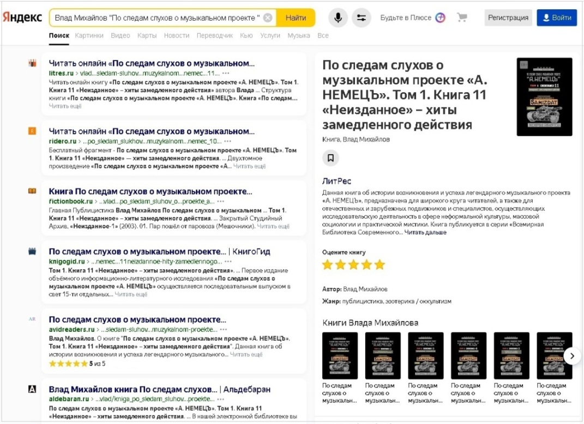Open the avidreaders.ru result title
The width and height of the screenshot is (584, 424).
coord(137,319)
